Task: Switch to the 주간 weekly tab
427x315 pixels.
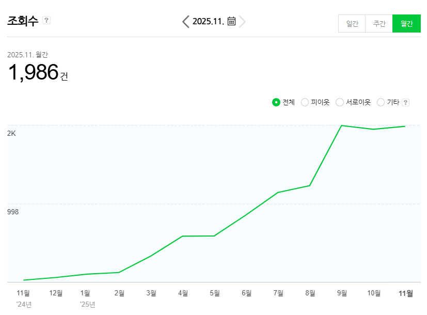Action: coord(379,24)
